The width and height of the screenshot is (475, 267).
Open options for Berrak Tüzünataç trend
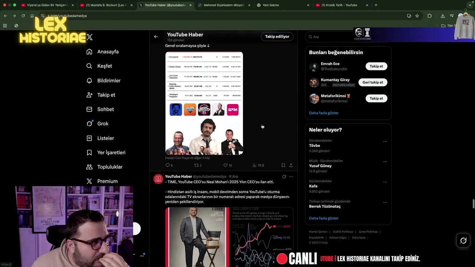pos(385,202)
